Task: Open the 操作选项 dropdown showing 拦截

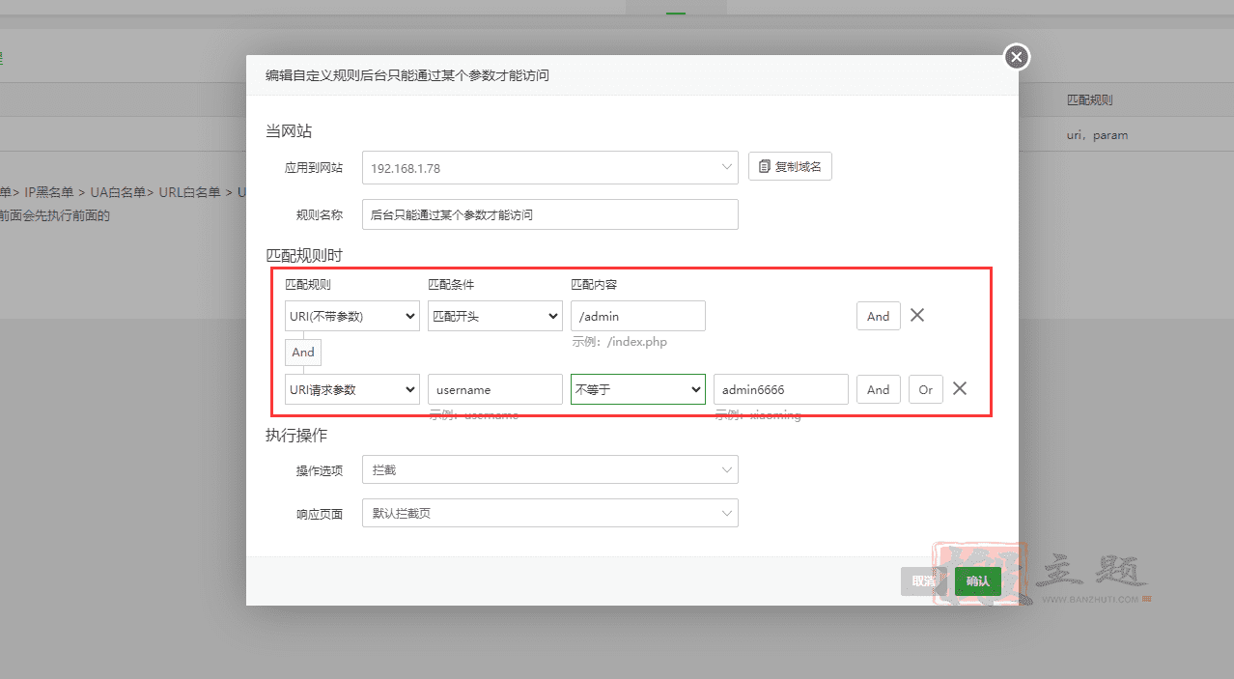Action: point(549,469)
